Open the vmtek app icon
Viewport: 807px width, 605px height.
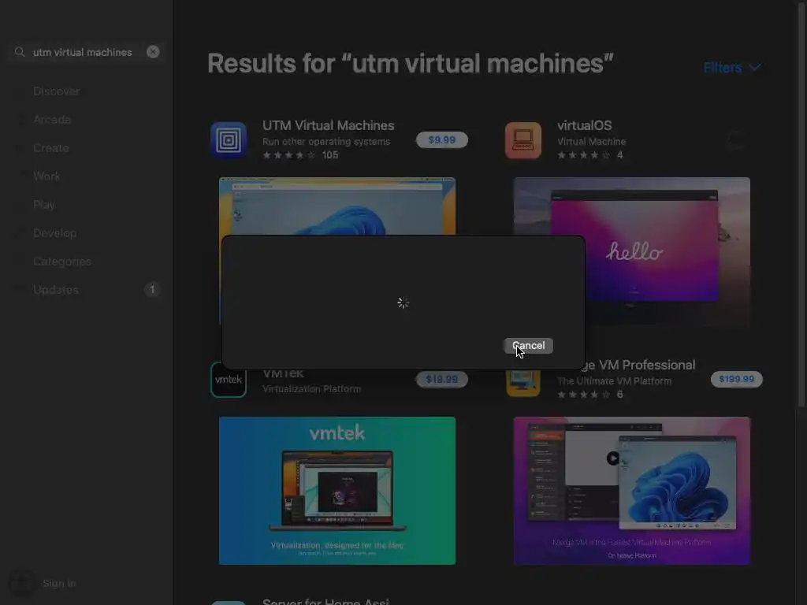click(229, 380)
